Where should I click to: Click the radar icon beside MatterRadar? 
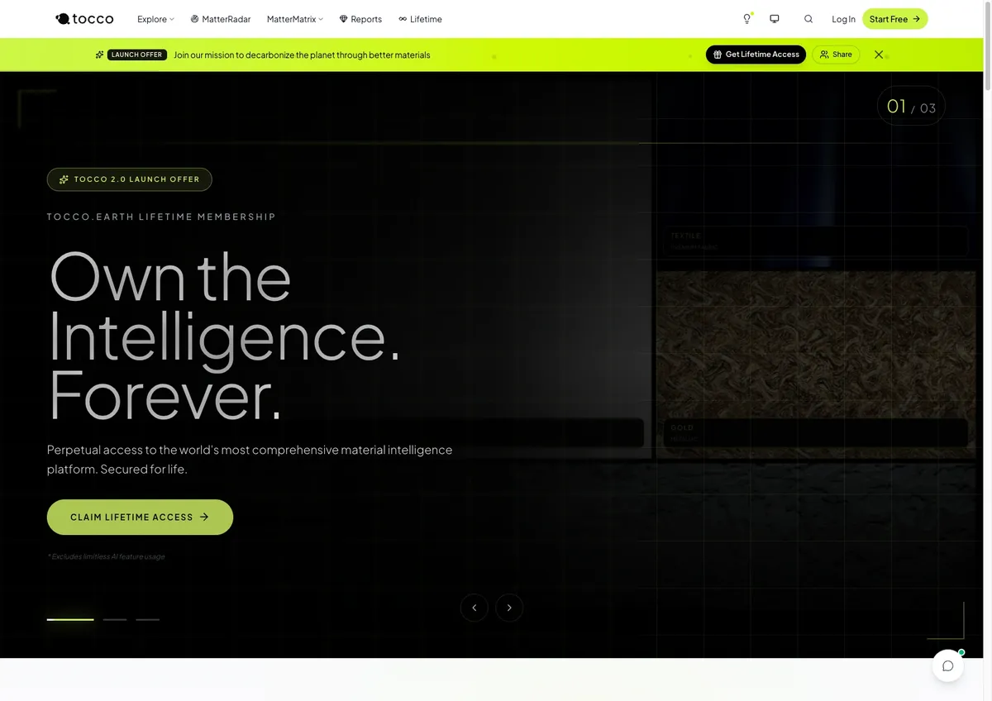point(194,19)
